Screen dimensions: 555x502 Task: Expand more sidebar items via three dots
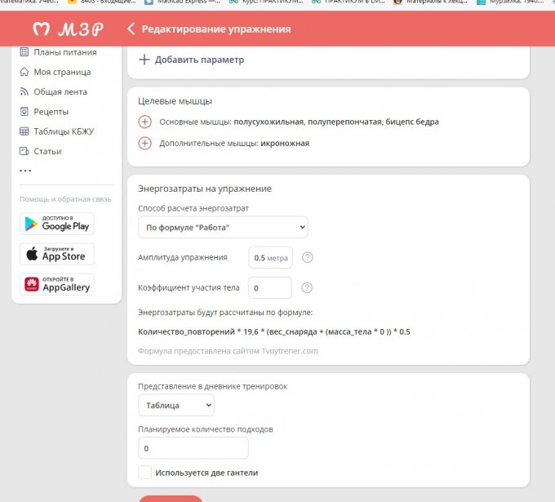pos(25,171)
